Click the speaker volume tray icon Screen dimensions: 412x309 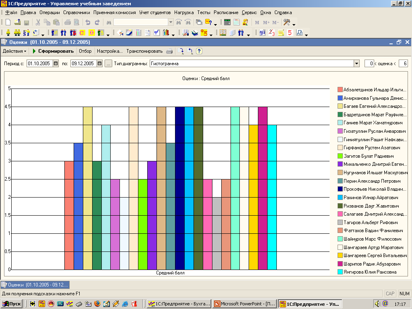[x=377, y=304]
